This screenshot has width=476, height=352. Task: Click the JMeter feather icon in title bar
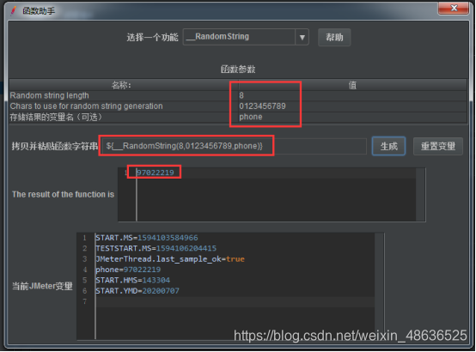pos(14,11)
